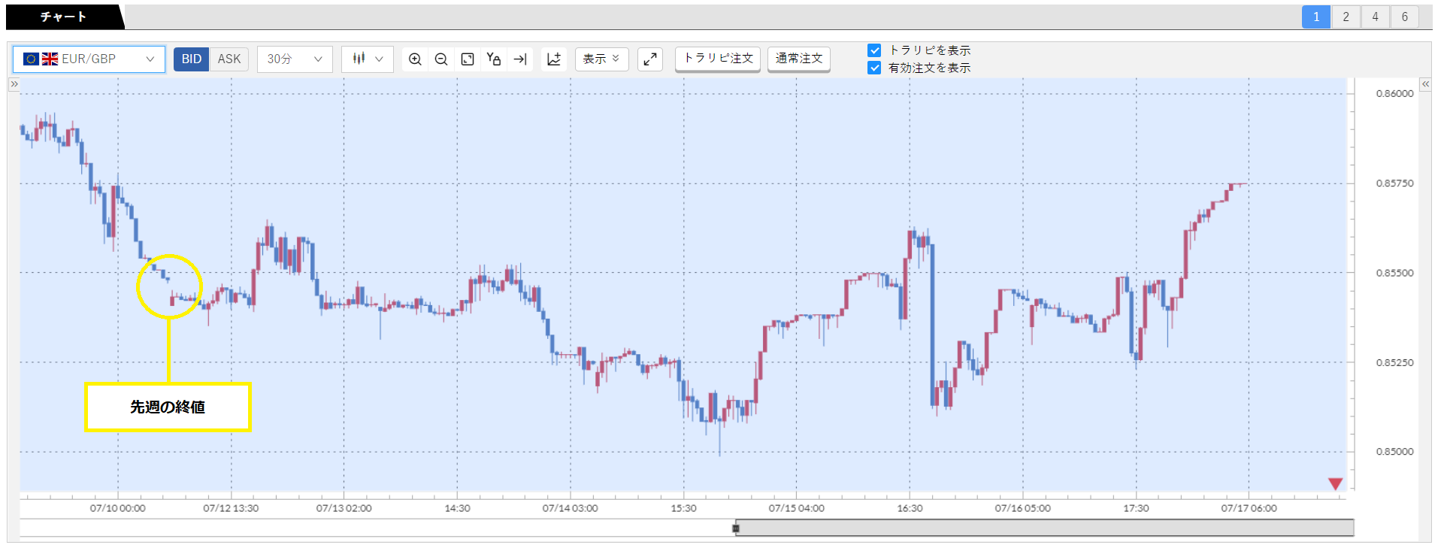Click the 07/10 00:00 time label

[x=118, y=508]
